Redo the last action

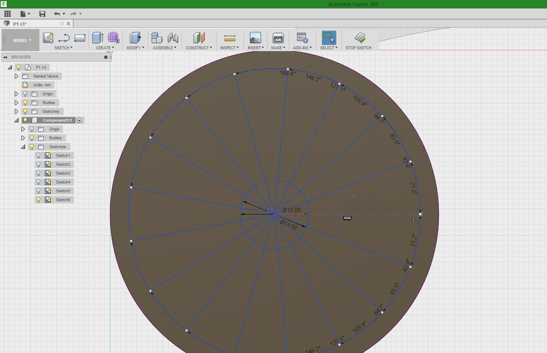74,14
